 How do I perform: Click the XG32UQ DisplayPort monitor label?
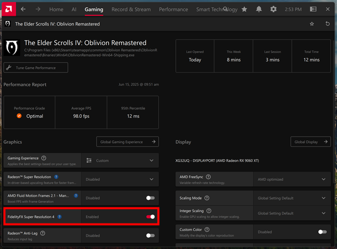(x=217, y=161)
